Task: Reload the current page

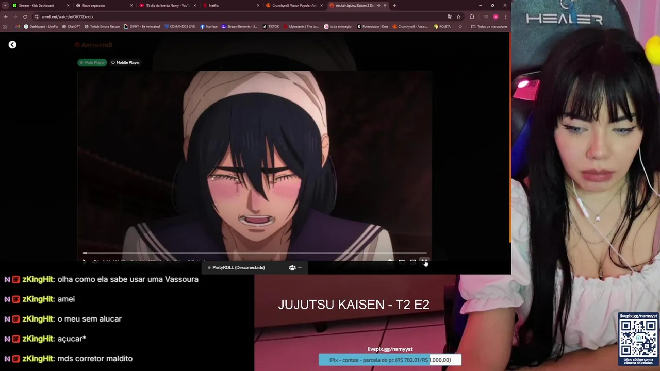Action: (25, 16)
